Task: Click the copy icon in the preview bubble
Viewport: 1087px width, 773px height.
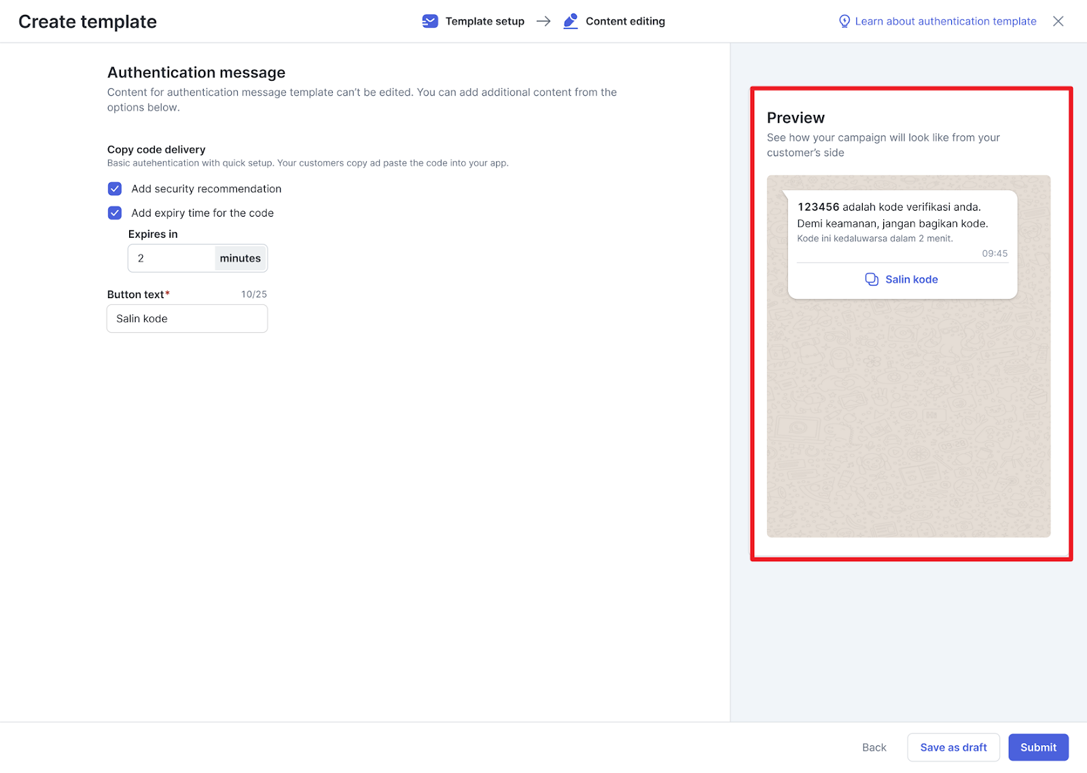Action: coord(872,279)
